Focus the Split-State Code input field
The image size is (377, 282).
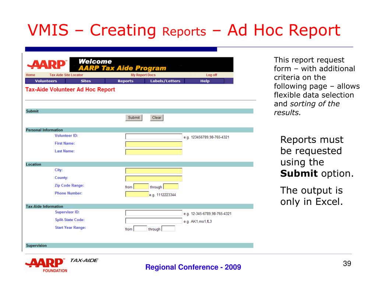pyautogui.click(x=154, y=221)
